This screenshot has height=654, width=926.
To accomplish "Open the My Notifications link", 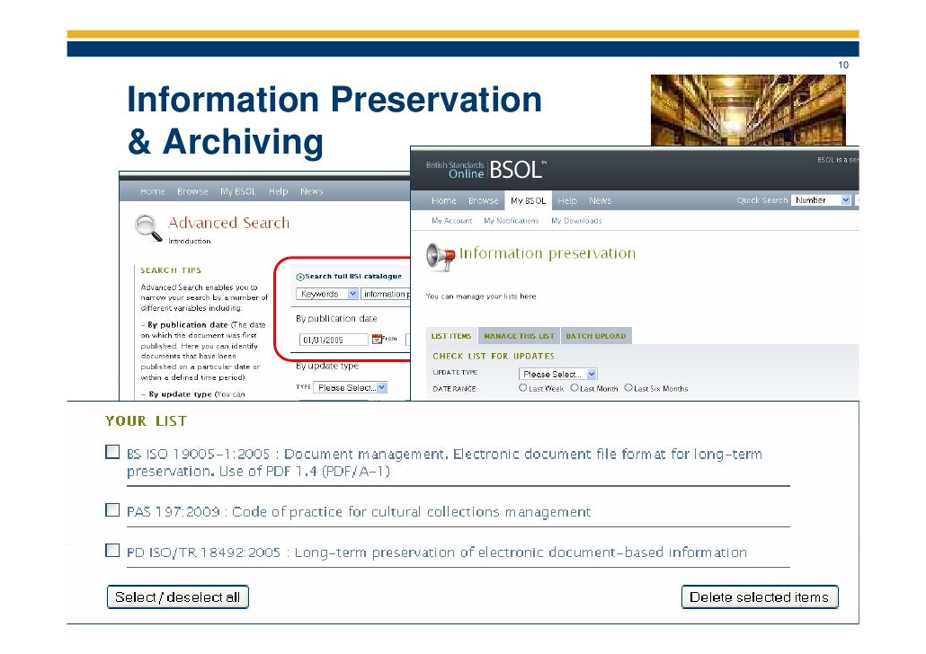I will click(x=512, y=221).
